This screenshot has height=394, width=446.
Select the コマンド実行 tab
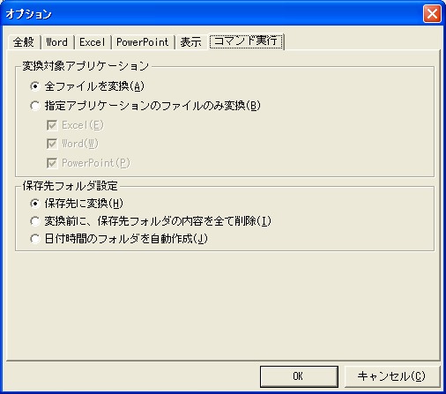(246, 41)
